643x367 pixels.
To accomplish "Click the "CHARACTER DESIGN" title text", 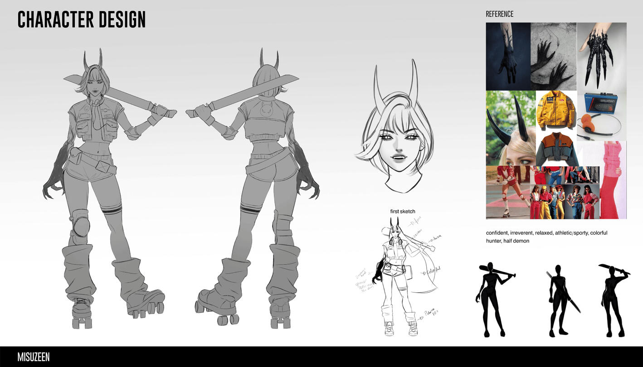I will [82, 20].
